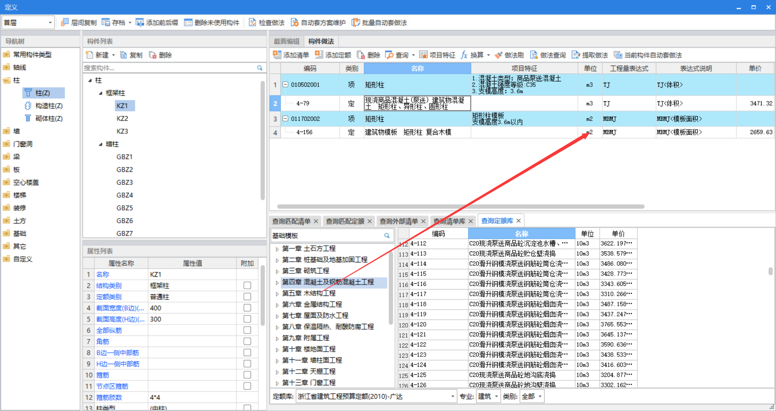
Task: Click the 新建 component icon
Action: pyautogui.click(x=89, y=55)
